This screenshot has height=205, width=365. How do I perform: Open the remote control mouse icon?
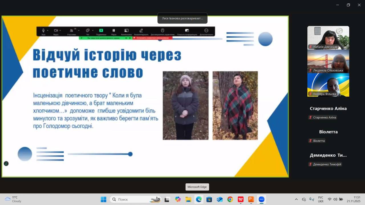point(163,30)
